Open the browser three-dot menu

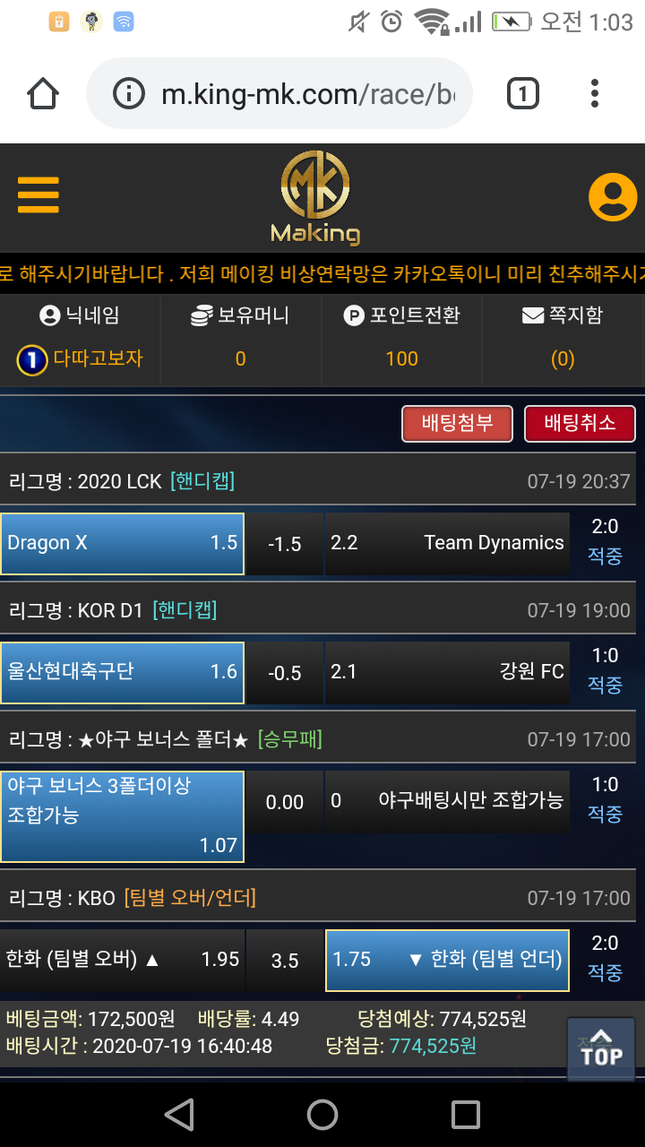click(595, 94)
